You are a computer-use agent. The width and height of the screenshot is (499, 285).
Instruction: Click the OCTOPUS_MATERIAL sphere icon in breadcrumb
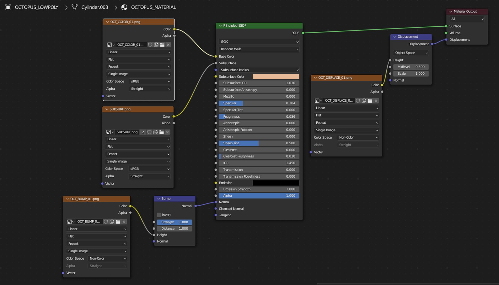(x=124, y=7)
